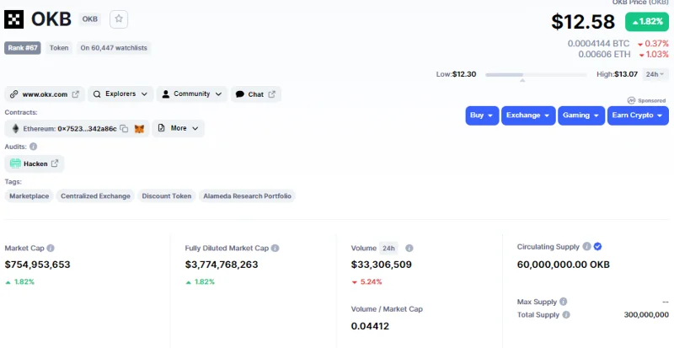Screen dimensions: 674x348
Task: Click the On 60,447 watchlists badge
Action: tap(114, 48)
